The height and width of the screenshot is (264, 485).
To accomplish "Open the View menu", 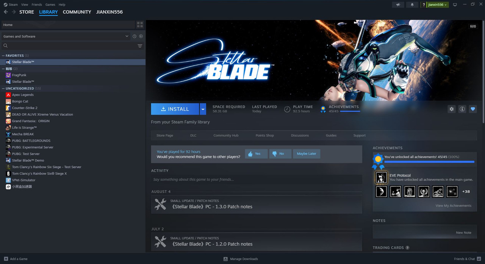I will (25, 5).
